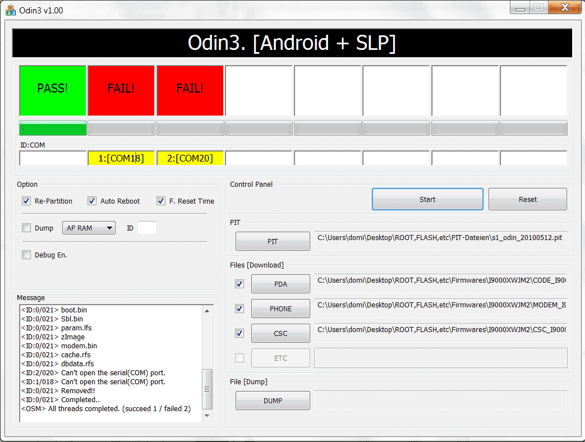Click the green completed progress bar

53,128
